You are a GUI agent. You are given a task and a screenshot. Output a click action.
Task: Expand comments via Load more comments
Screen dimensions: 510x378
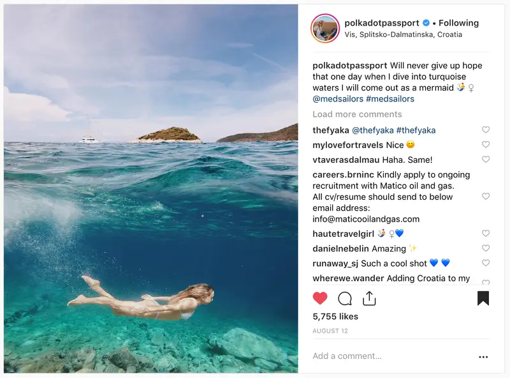[x=357, y=114]
